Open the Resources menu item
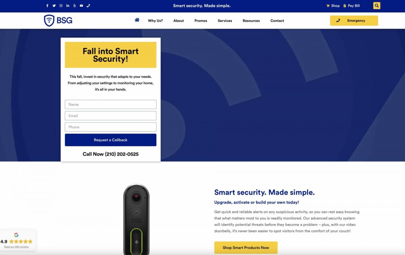405x255 pixels. click(251, 21)
